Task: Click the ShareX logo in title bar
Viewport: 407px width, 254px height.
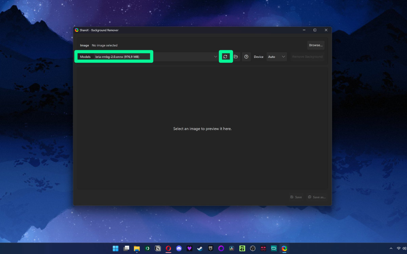Action: click(77, 30)
